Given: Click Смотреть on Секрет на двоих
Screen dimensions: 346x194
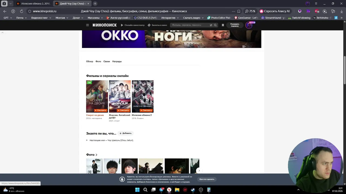Looking at the screenshot, I should click(x=101, y=110).
